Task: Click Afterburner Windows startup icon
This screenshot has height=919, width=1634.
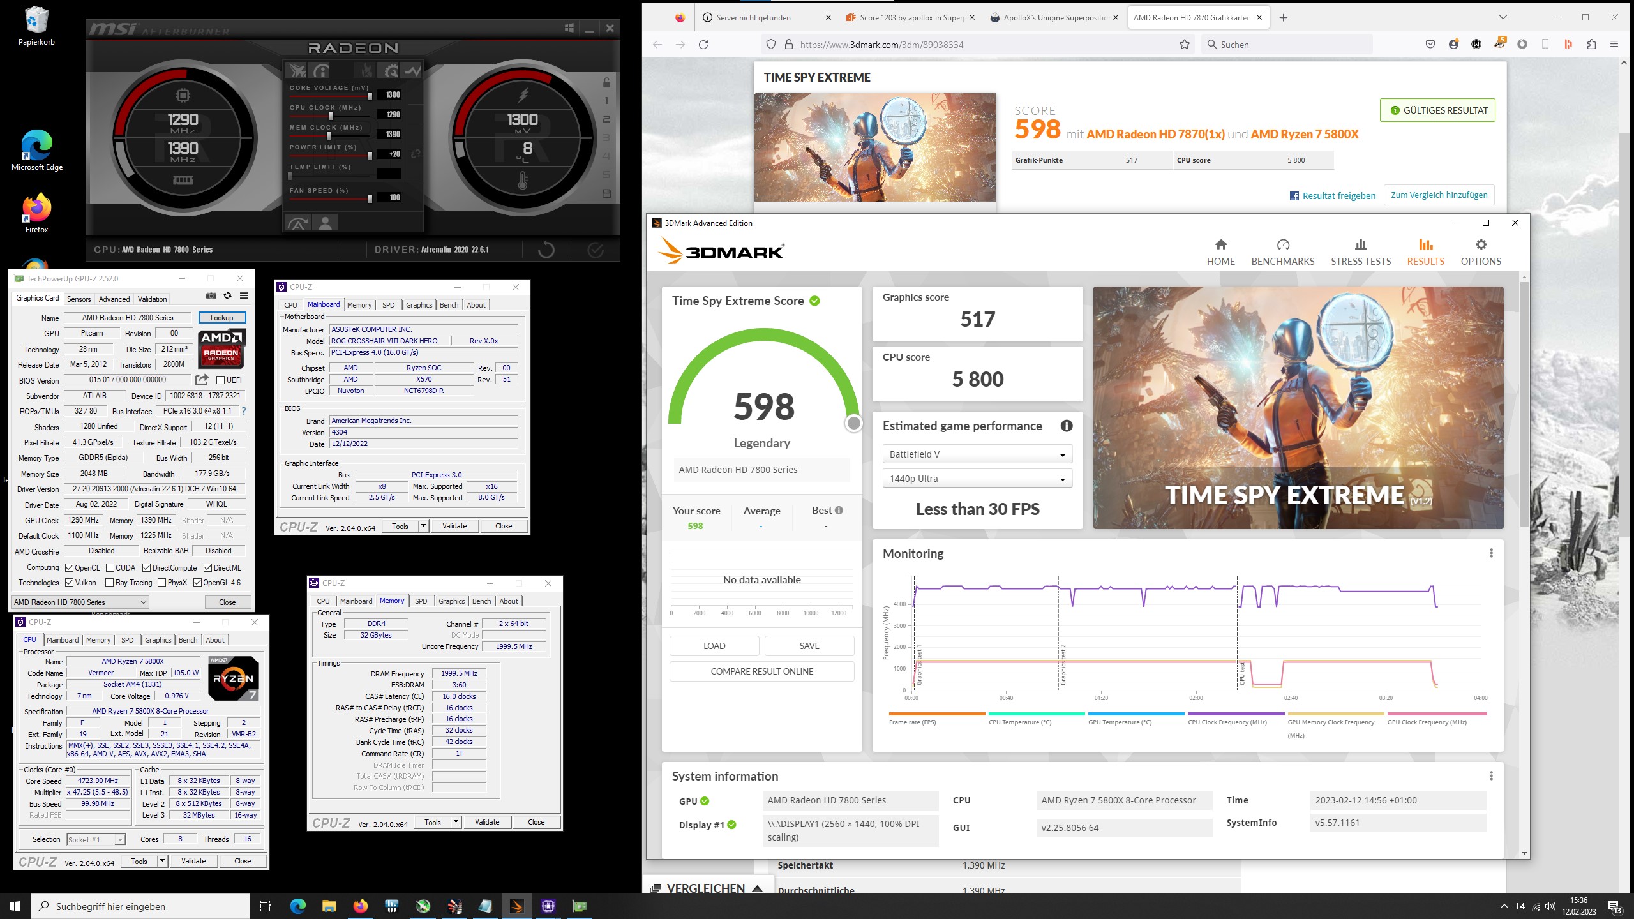Action: (x=569, y=28)
